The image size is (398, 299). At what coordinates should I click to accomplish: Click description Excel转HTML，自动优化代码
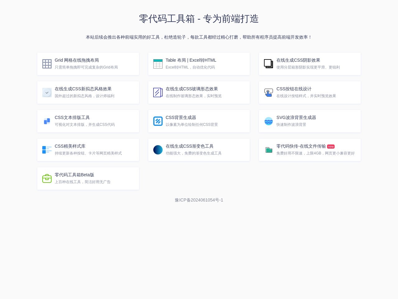(x=190, y=67)
